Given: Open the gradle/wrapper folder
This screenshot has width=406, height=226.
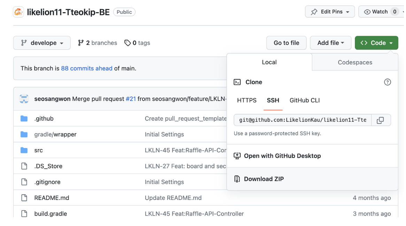Looking at the screenshot, I should [55, 135].
